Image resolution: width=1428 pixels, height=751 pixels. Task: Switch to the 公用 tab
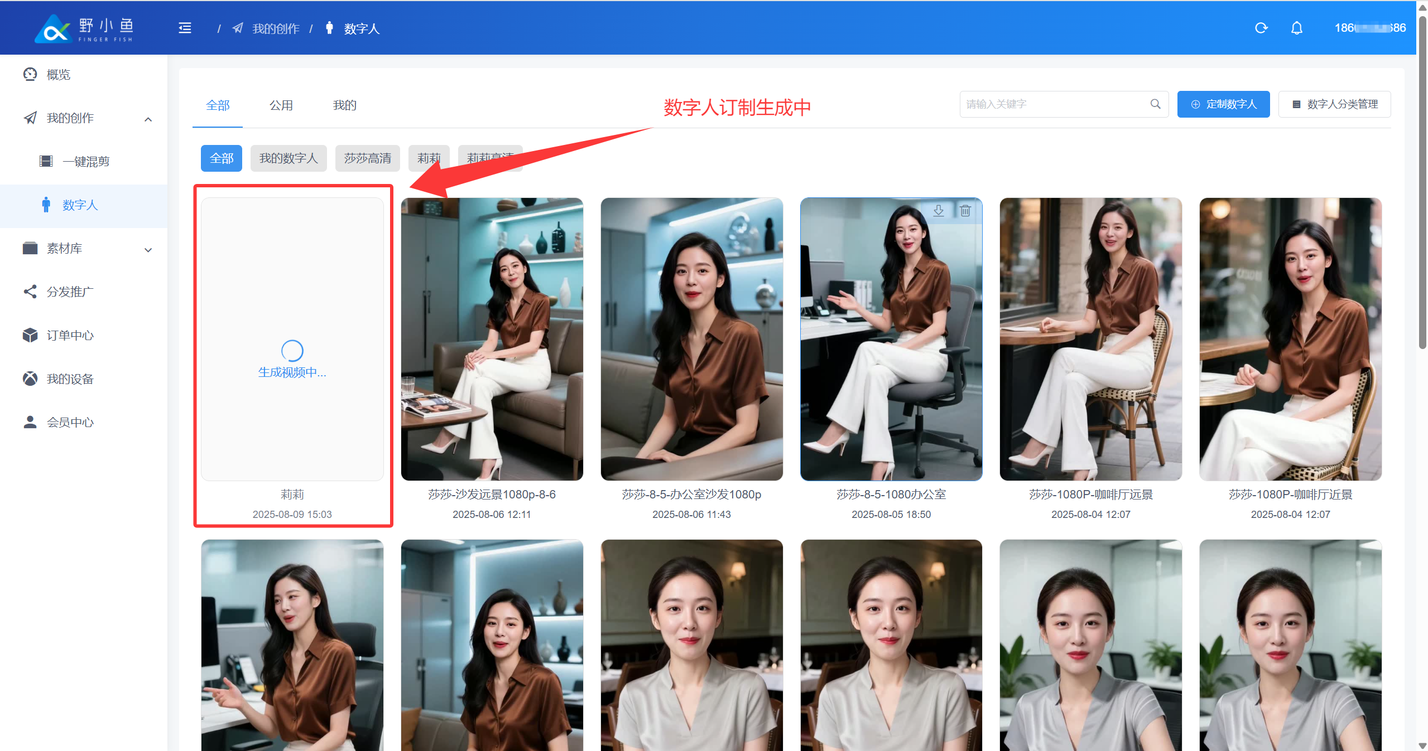[281, 105]
